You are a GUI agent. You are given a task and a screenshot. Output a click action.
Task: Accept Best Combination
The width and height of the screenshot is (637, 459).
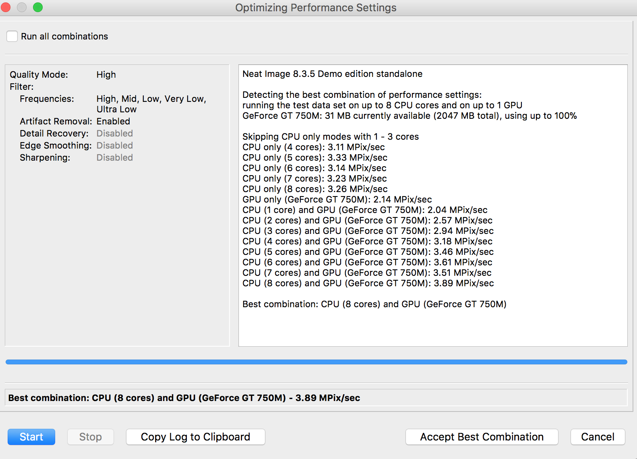pyautogui.click(x=482, y=437)
